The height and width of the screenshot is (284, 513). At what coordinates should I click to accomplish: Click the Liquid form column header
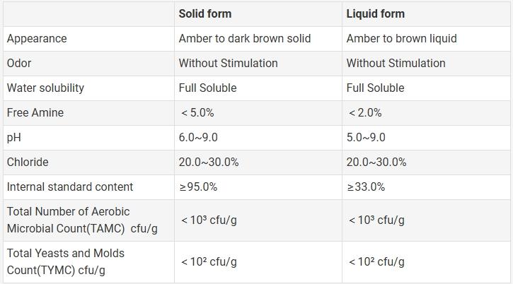click(x=376, y=13)
